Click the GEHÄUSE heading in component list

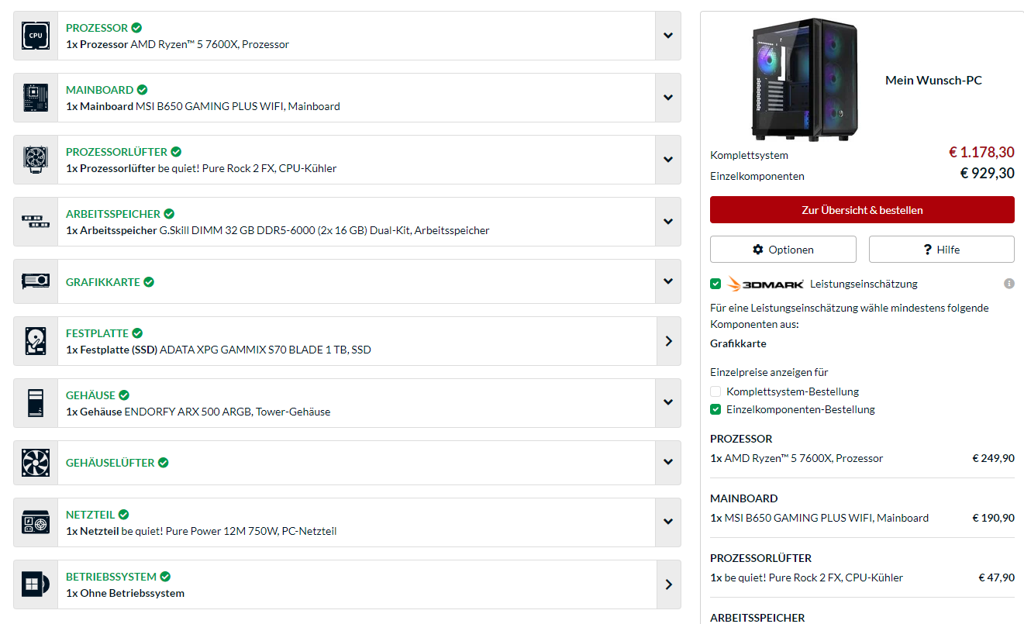91,395
